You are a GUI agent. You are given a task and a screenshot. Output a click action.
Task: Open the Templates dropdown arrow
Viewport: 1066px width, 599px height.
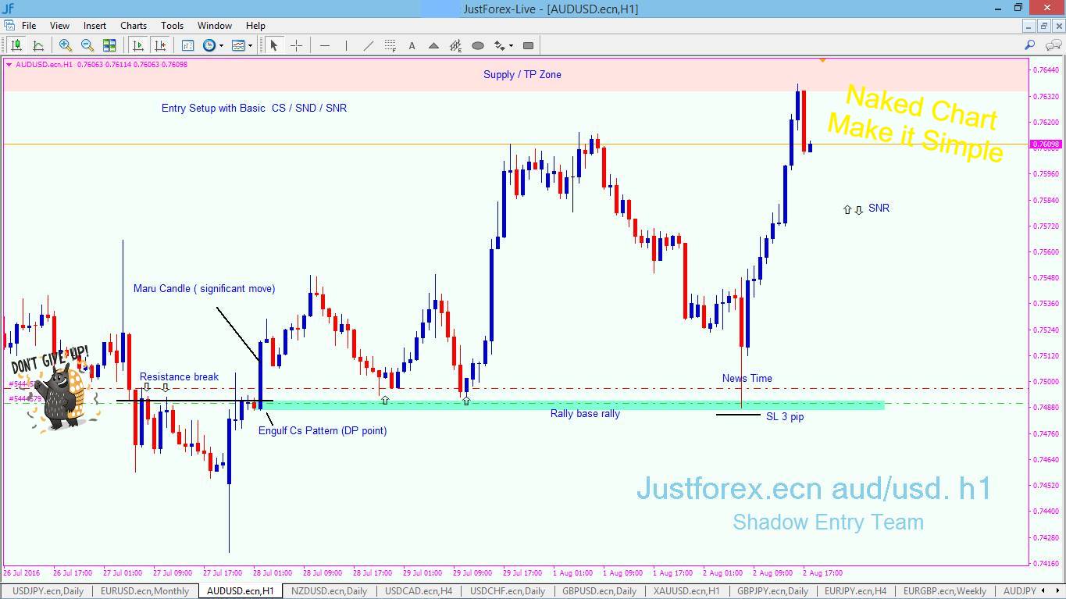[250, 45]
